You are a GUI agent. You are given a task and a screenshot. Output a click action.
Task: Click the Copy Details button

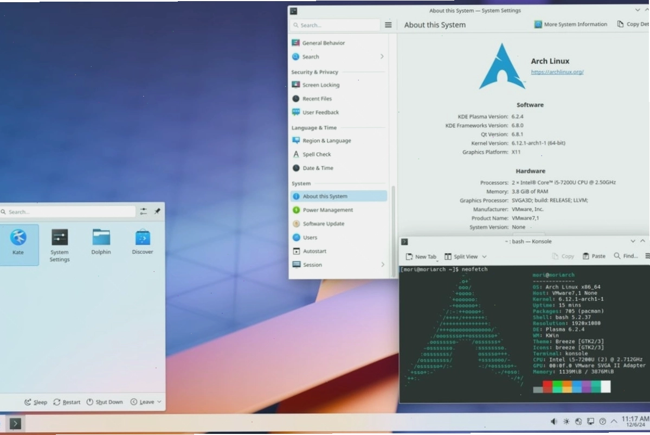(x=633, y=24)
